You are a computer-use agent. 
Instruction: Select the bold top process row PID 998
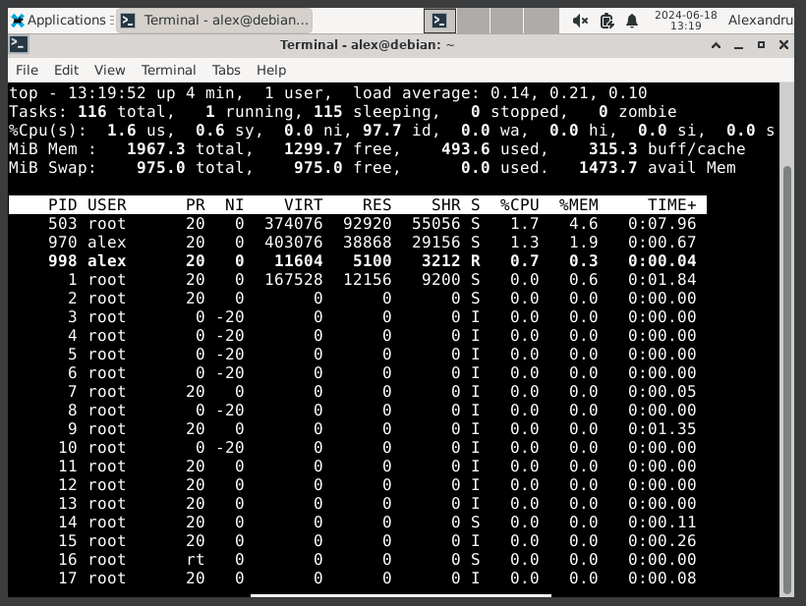(x=295, y=260)
